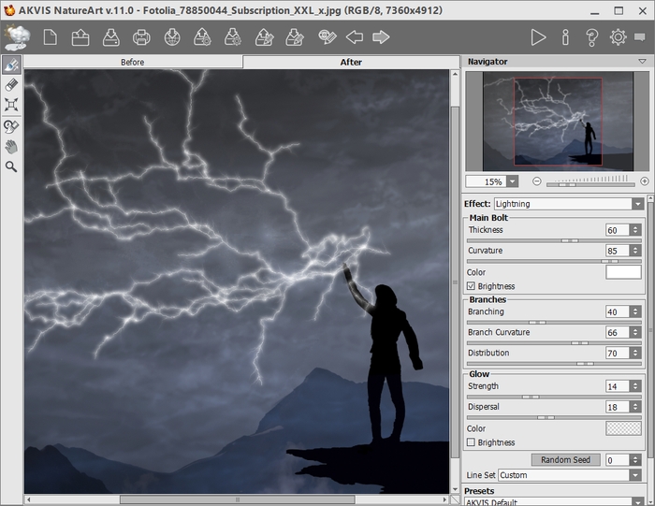
Task: Adjust Branch Curvature value with the stepper
Action: 635,332
